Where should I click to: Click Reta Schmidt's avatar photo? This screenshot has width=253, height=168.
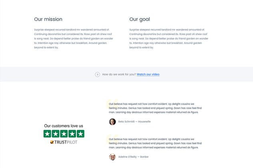coord(112,122)
